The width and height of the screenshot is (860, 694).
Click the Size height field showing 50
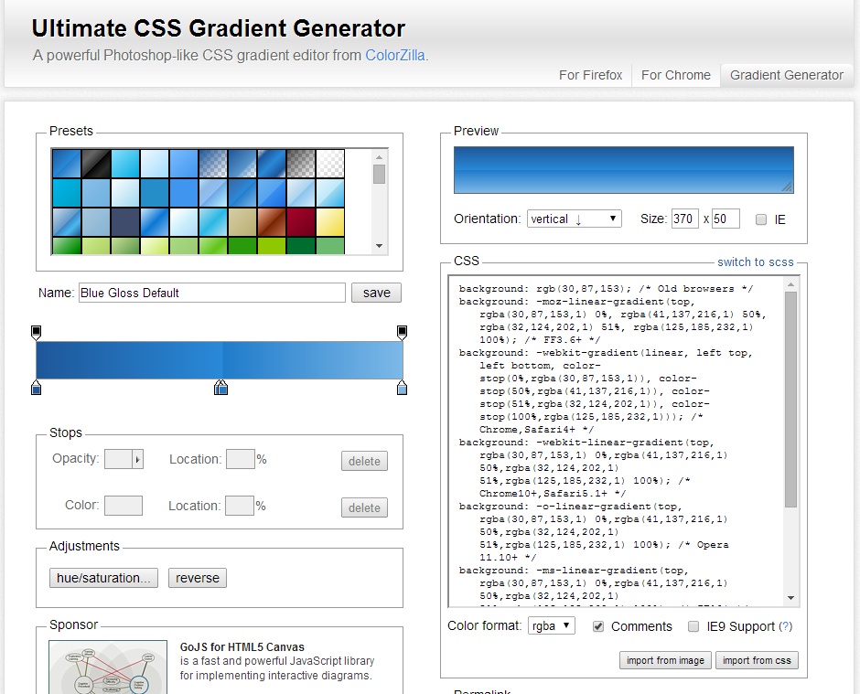pyautogui.click(x=726, y=219)
